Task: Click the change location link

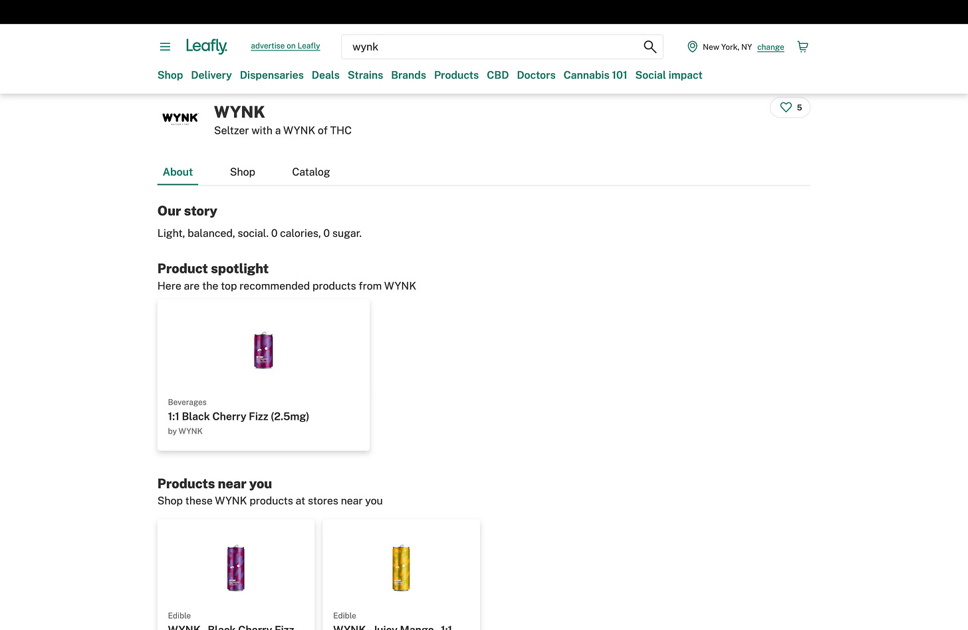Action: [771, 47]
